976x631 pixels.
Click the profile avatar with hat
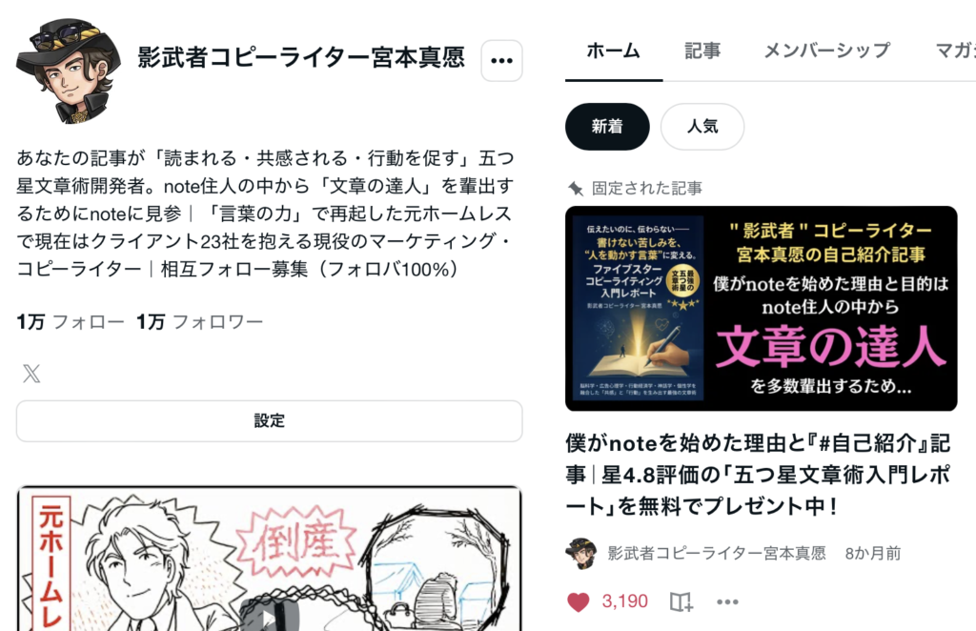click(x=69, y=71)
